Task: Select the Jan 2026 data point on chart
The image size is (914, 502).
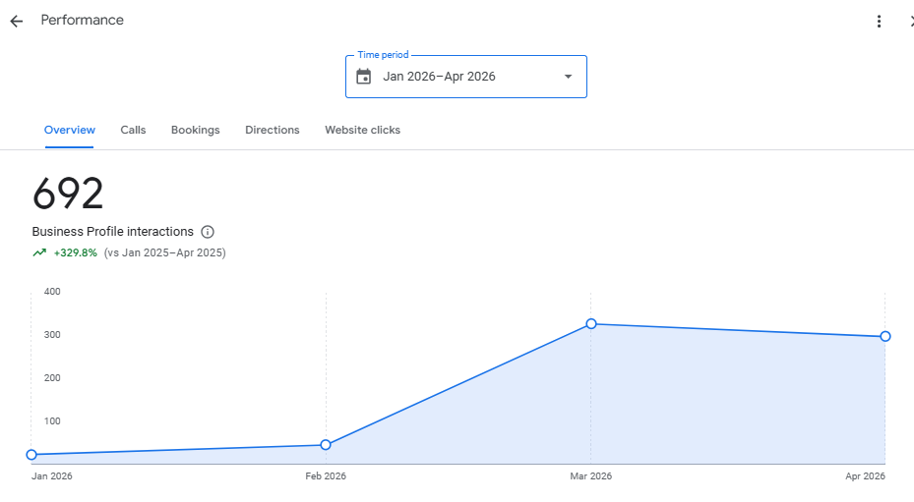Action: (x=31, y=455)
